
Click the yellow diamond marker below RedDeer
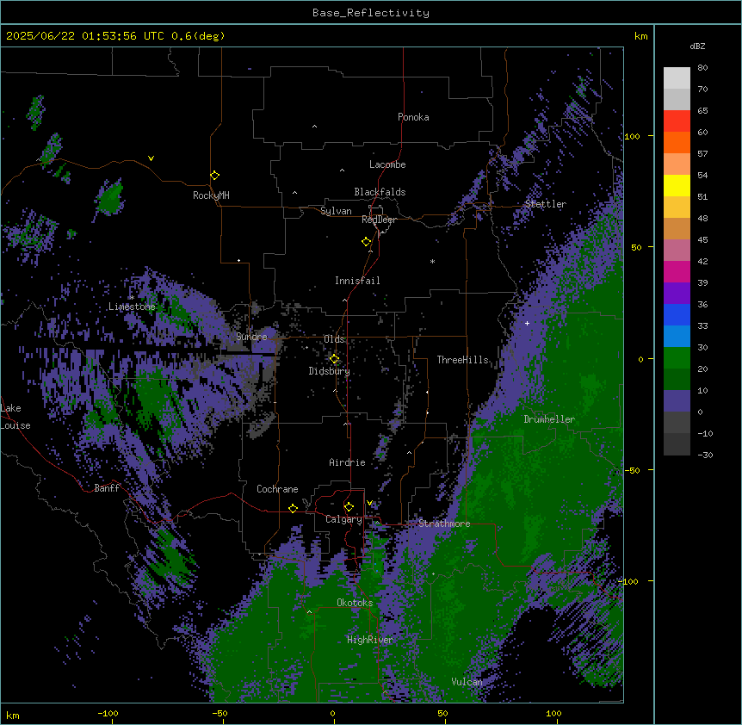[367, 242]
